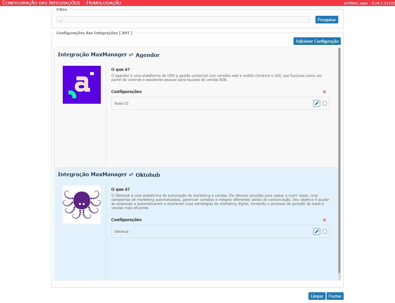Click Adicionar Configuração button
The width and height of the screenshot is (395, 303).
pos(317,41)
